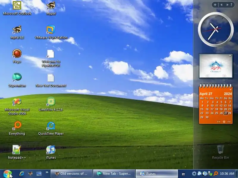Click the sidebar next page arrow

[x=227, y=5]
